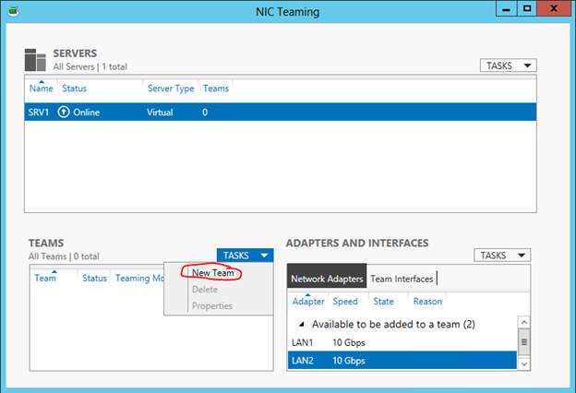This screenshot has width=576, height=393.
Task: Open the Servers TASKS dropdown
Action: [x=508, y=65]
